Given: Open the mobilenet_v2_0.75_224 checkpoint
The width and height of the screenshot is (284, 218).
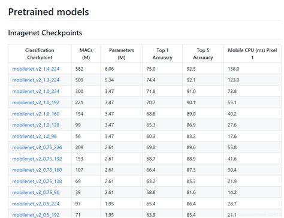Looking at the screenshot, I should click(37, 147).
